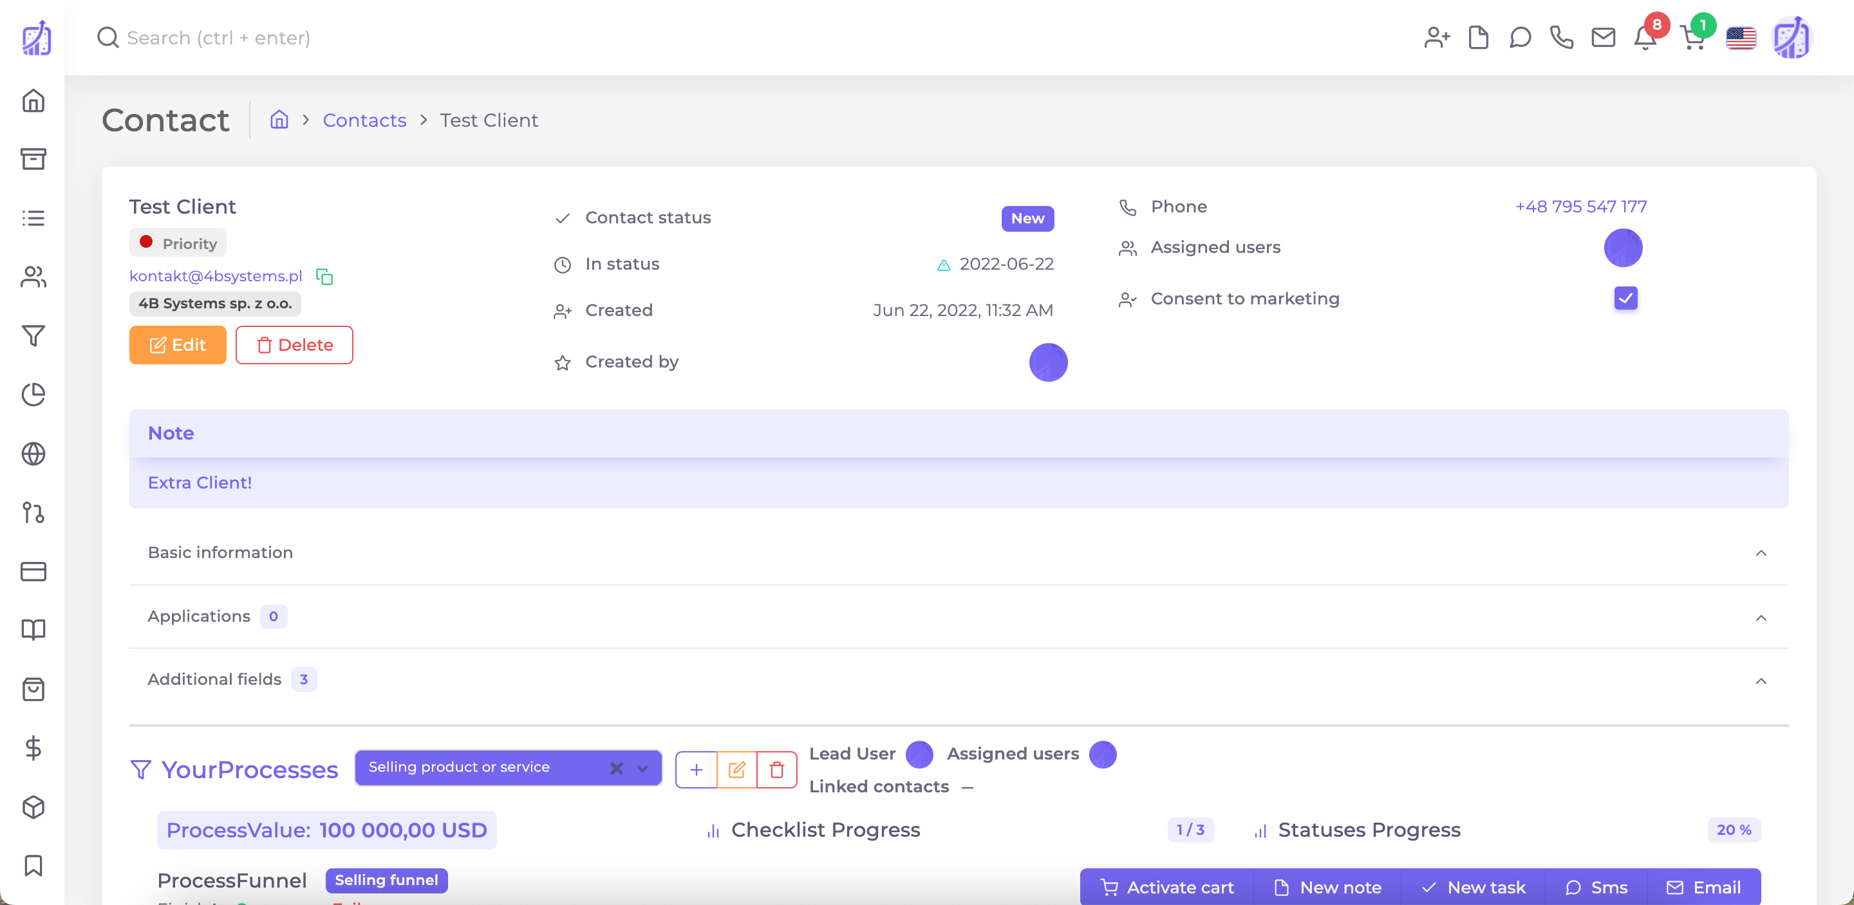Image resolution: width=1854 pixels, height=905 pixels.
Task: Open the Contacts people icon in sidebar
Action: pos(33,277)
